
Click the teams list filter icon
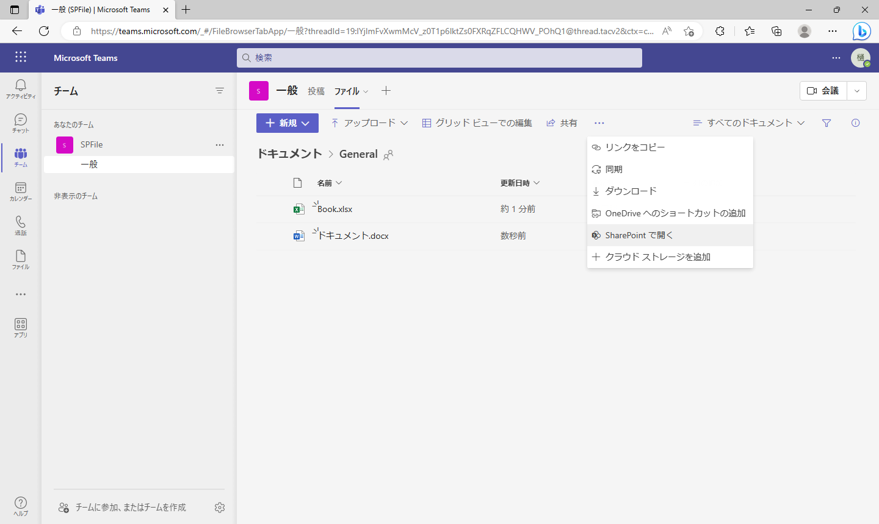click(x=220, y=91)
